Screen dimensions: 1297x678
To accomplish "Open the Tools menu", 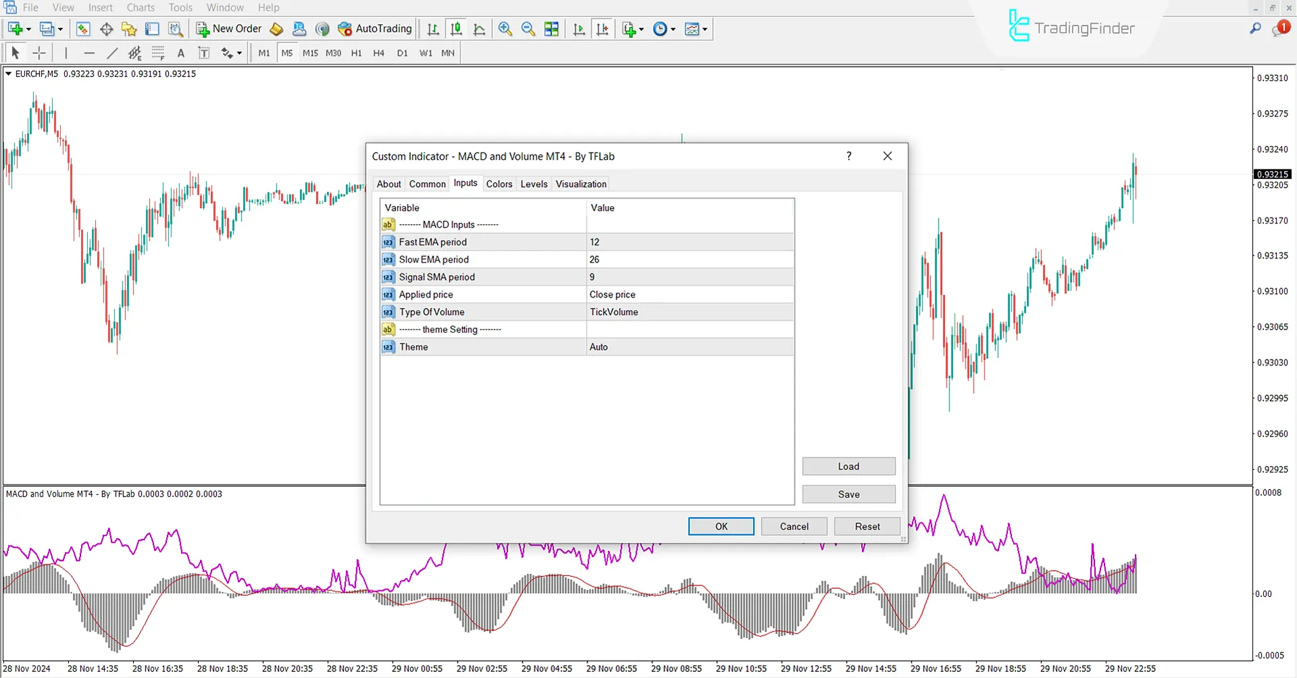I will pos(180,7).
